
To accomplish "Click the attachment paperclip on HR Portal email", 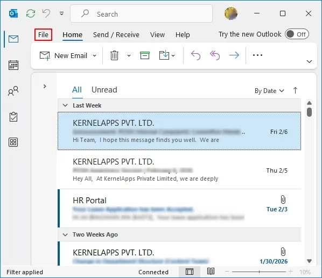I will (283, 199).
